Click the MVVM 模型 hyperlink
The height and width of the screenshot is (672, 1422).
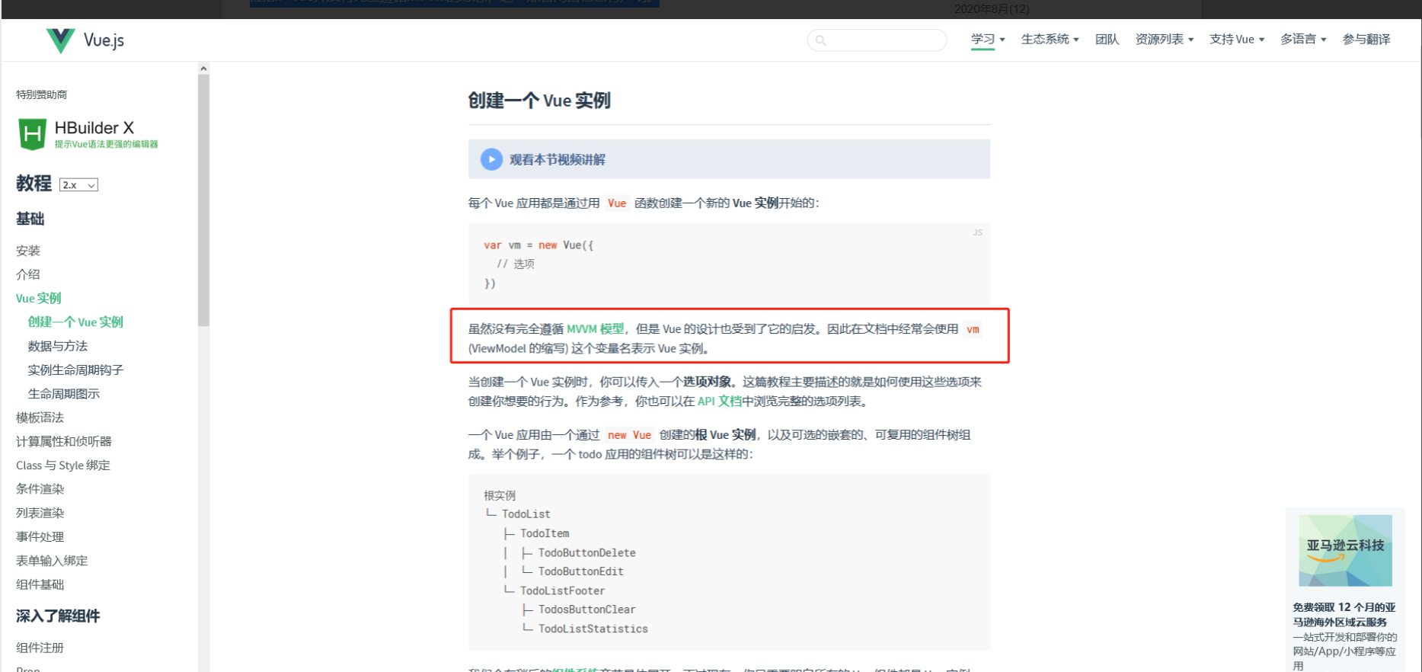click(x=595, y=329)
